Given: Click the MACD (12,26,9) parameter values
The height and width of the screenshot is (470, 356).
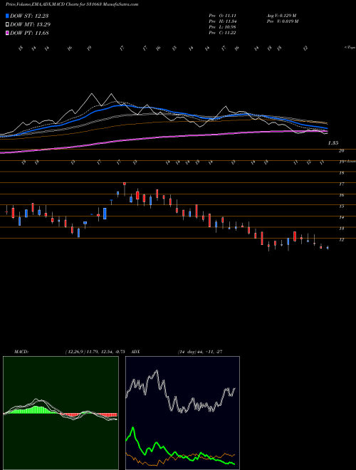Looking at the screenshot, I should 95,352.
